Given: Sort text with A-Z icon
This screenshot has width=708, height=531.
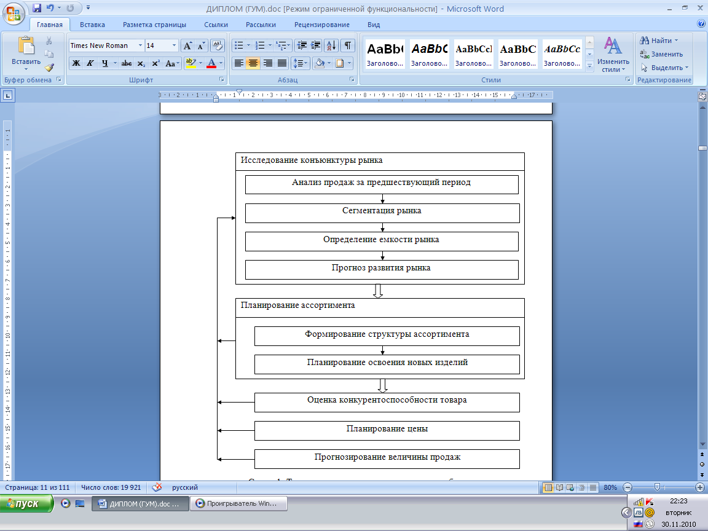Looking at the screenshot, I should (331, 45).
